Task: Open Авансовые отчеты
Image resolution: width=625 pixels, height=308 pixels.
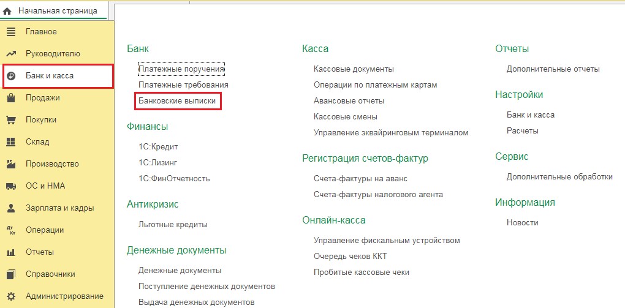Action: point(349,101)
